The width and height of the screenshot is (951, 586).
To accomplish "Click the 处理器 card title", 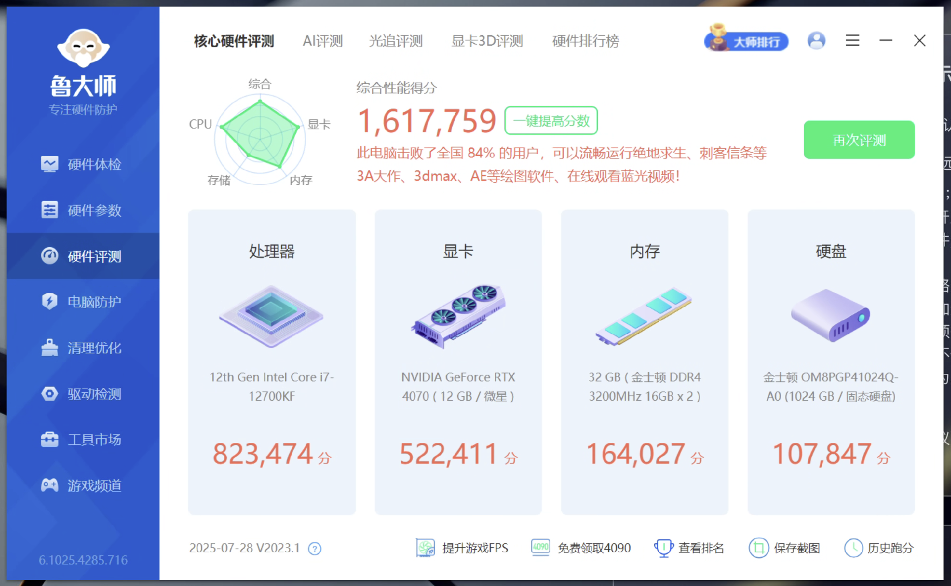I will click(x=272, y=252).
